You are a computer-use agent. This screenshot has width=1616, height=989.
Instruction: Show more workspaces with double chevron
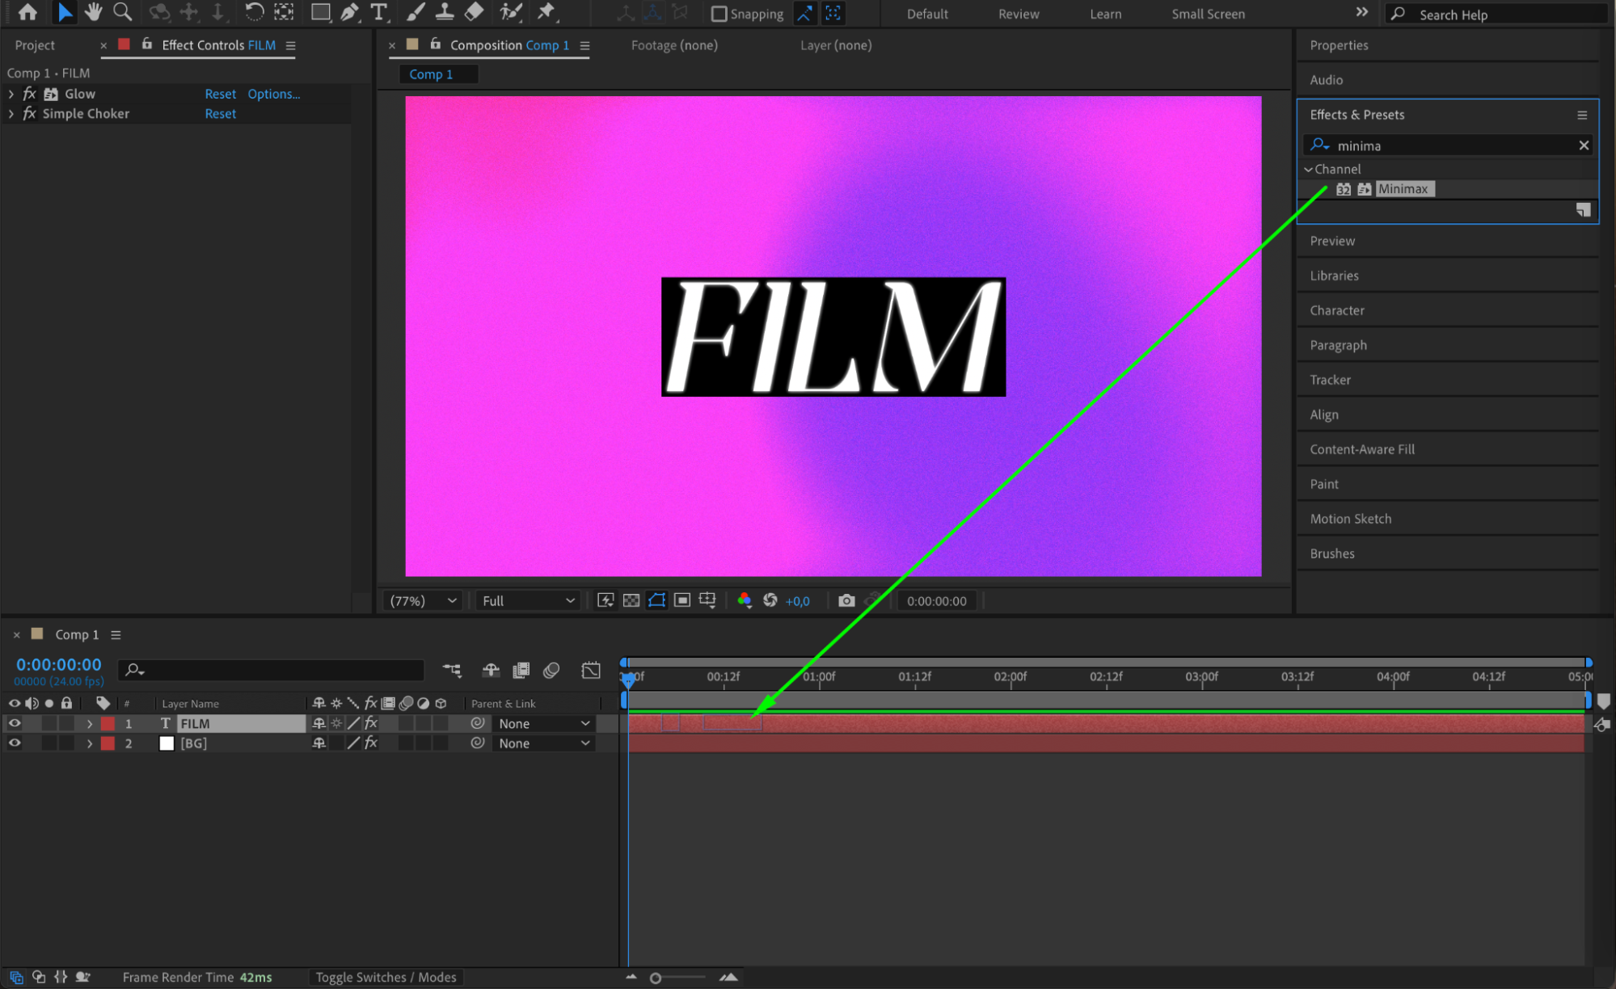point(1361,12)
